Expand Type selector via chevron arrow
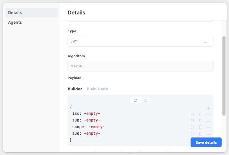This screenshot has width=229, height=155. point(205,42)
